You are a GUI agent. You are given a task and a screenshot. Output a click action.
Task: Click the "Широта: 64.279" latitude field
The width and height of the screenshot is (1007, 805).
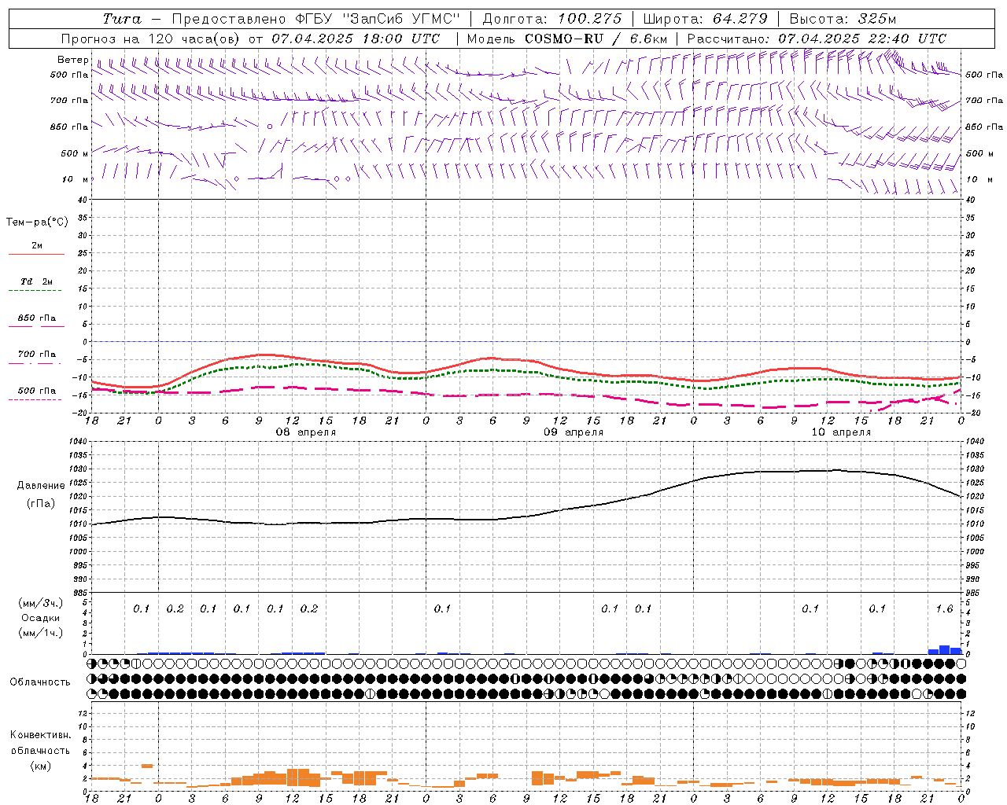pyautogui.click(x=705, y=19)
